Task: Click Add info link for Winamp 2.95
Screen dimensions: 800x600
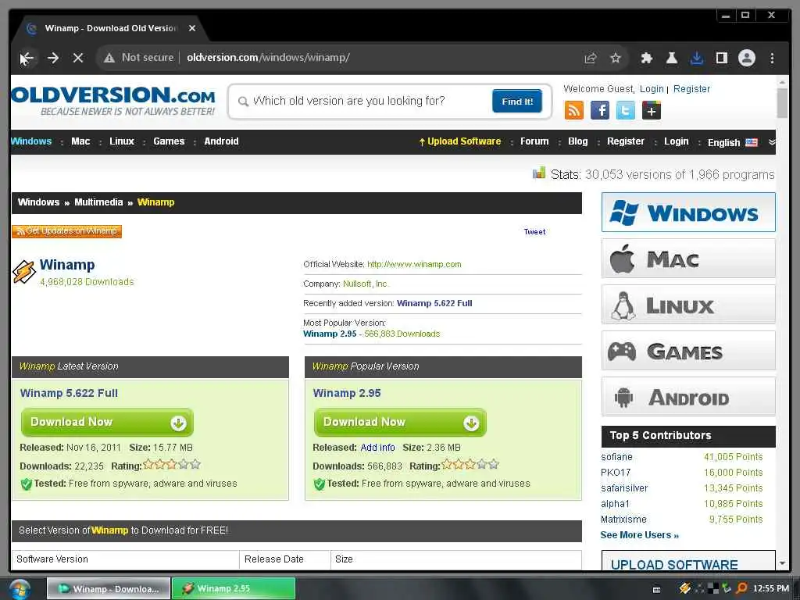Action: click(x=377, y=448)
